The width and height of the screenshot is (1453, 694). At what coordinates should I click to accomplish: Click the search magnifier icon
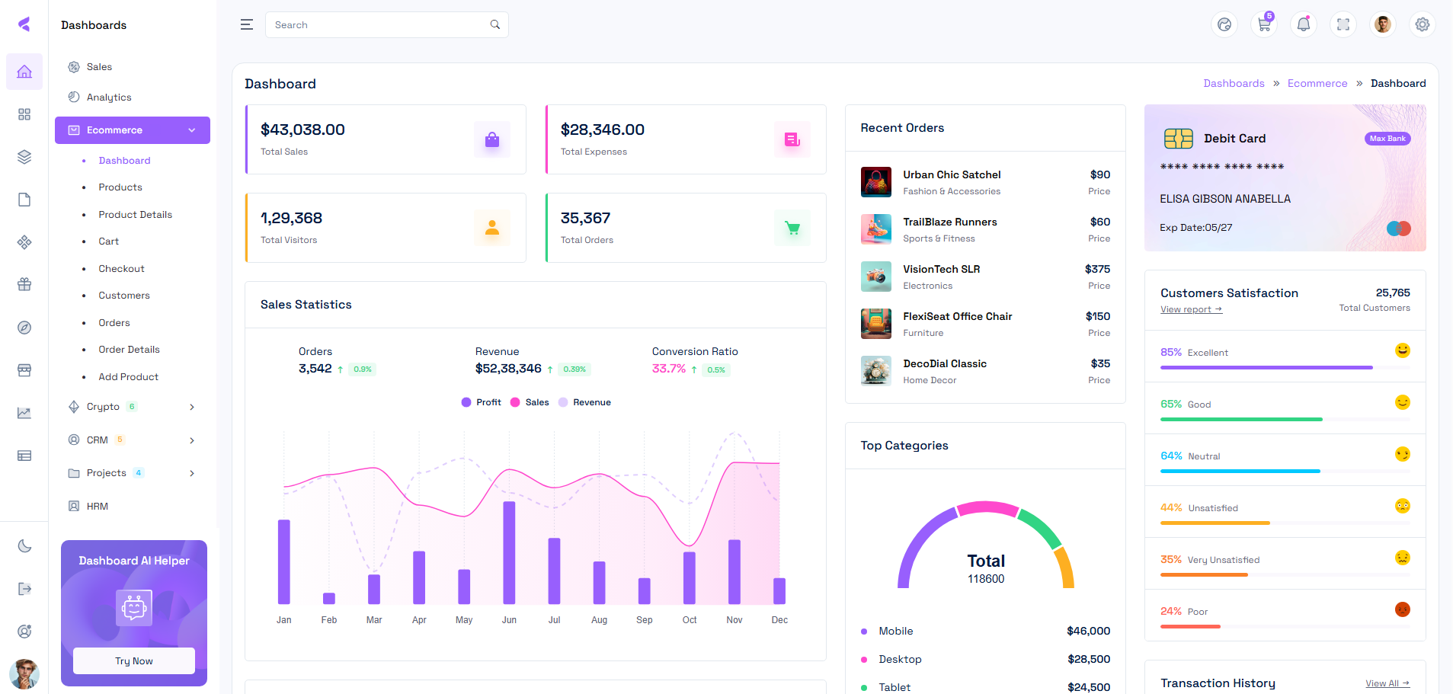tap(495, 24)
